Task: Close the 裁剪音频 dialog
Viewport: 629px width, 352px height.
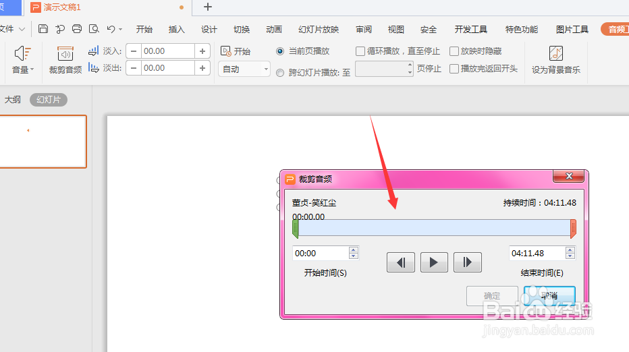Action: pyautogui.click(x=569, y=176)
